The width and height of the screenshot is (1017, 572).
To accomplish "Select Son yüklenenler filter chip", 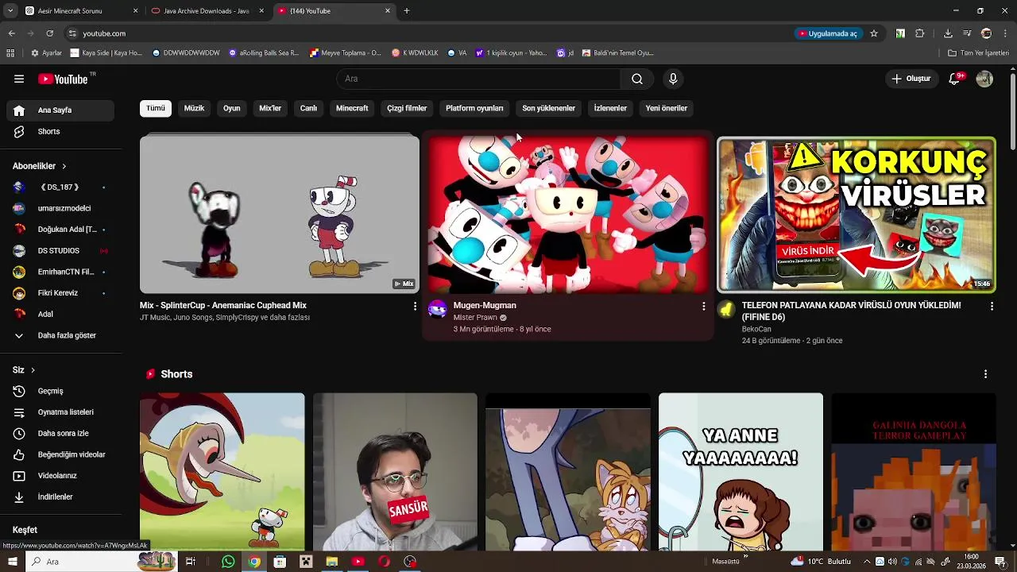I will click(548, 108).
